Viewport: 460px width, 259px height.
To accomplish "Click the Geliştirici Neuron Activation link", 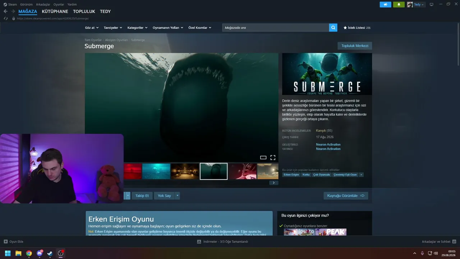I will click(328, 145).
